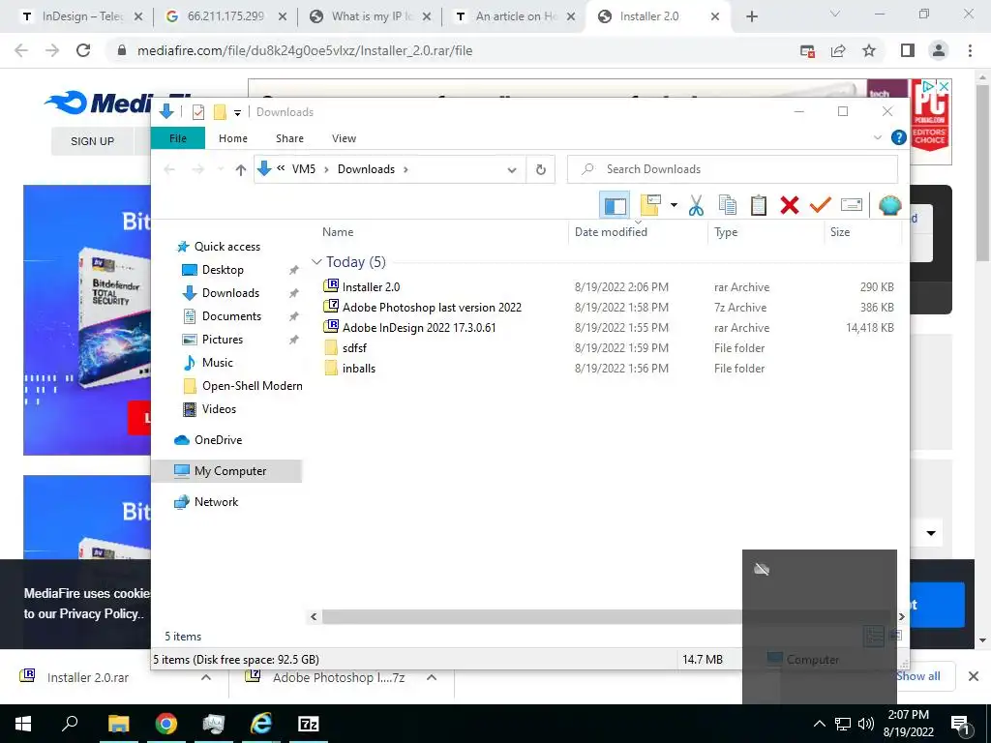Switch to What is my IP browser tab
The width and height of the screenshot is (991, 743).
[372, 16]
